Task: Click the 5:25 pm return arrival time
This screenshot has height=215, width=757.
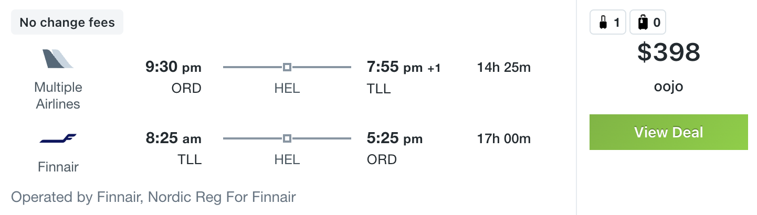Action: (395, 138)
